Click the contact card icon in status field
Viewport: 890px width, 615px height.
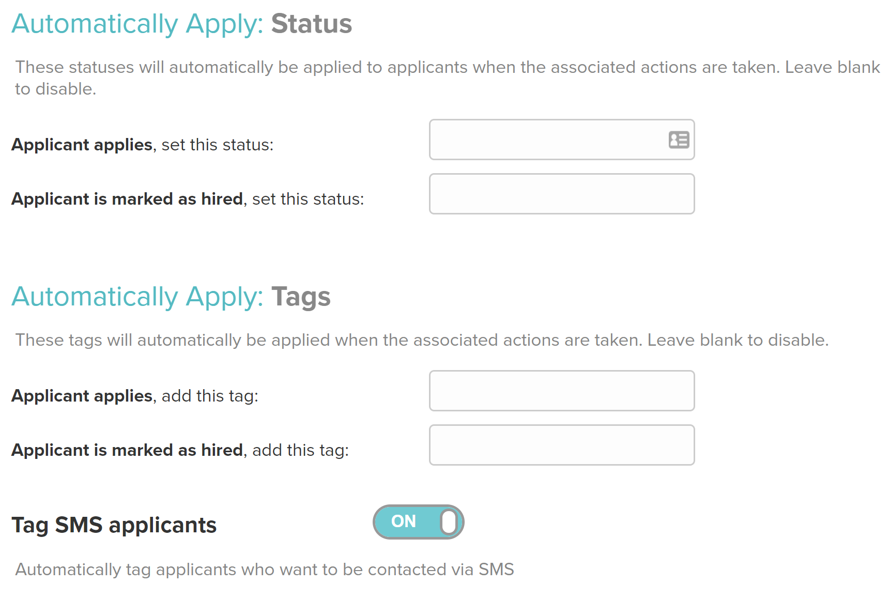[x=679, y=140]
